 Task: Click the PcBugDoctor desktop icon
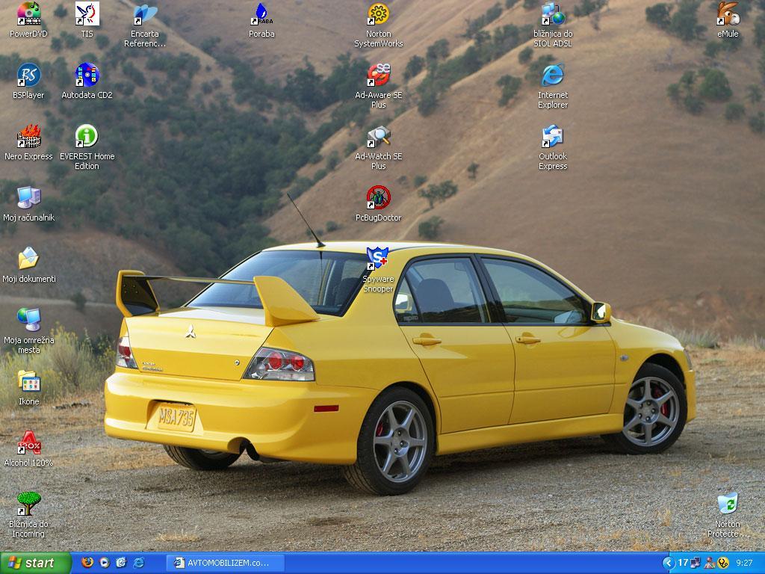pos(379,203)
